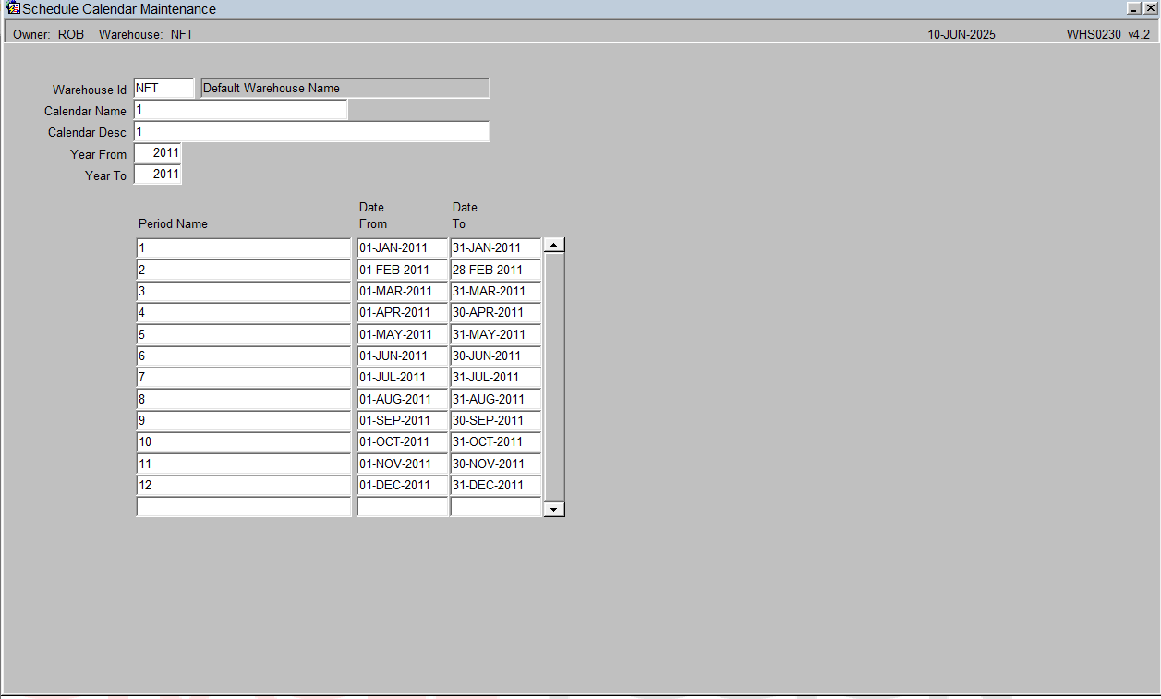Minimize the Schedule Calendar Maintenance window
1161x699 pixels.
coord(1134,7)
